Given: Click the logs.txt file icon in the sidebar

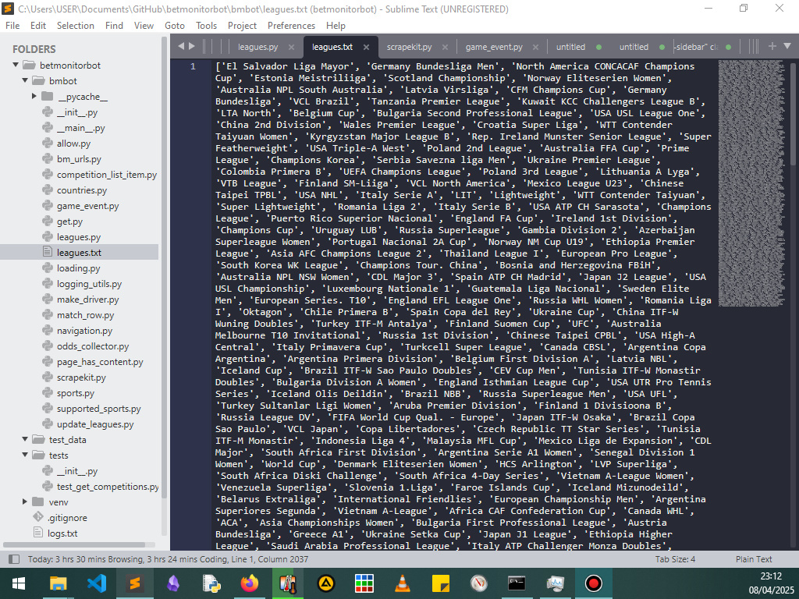Looking at the screenshot, I should click(37, 533).
